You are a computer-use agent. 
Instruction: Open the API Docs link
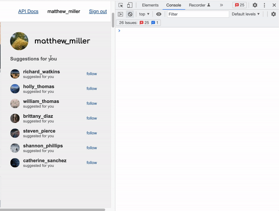click(28, 11)
